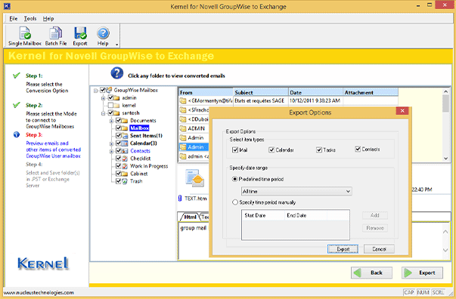Switch to the Html preview tab

(191, 217)
